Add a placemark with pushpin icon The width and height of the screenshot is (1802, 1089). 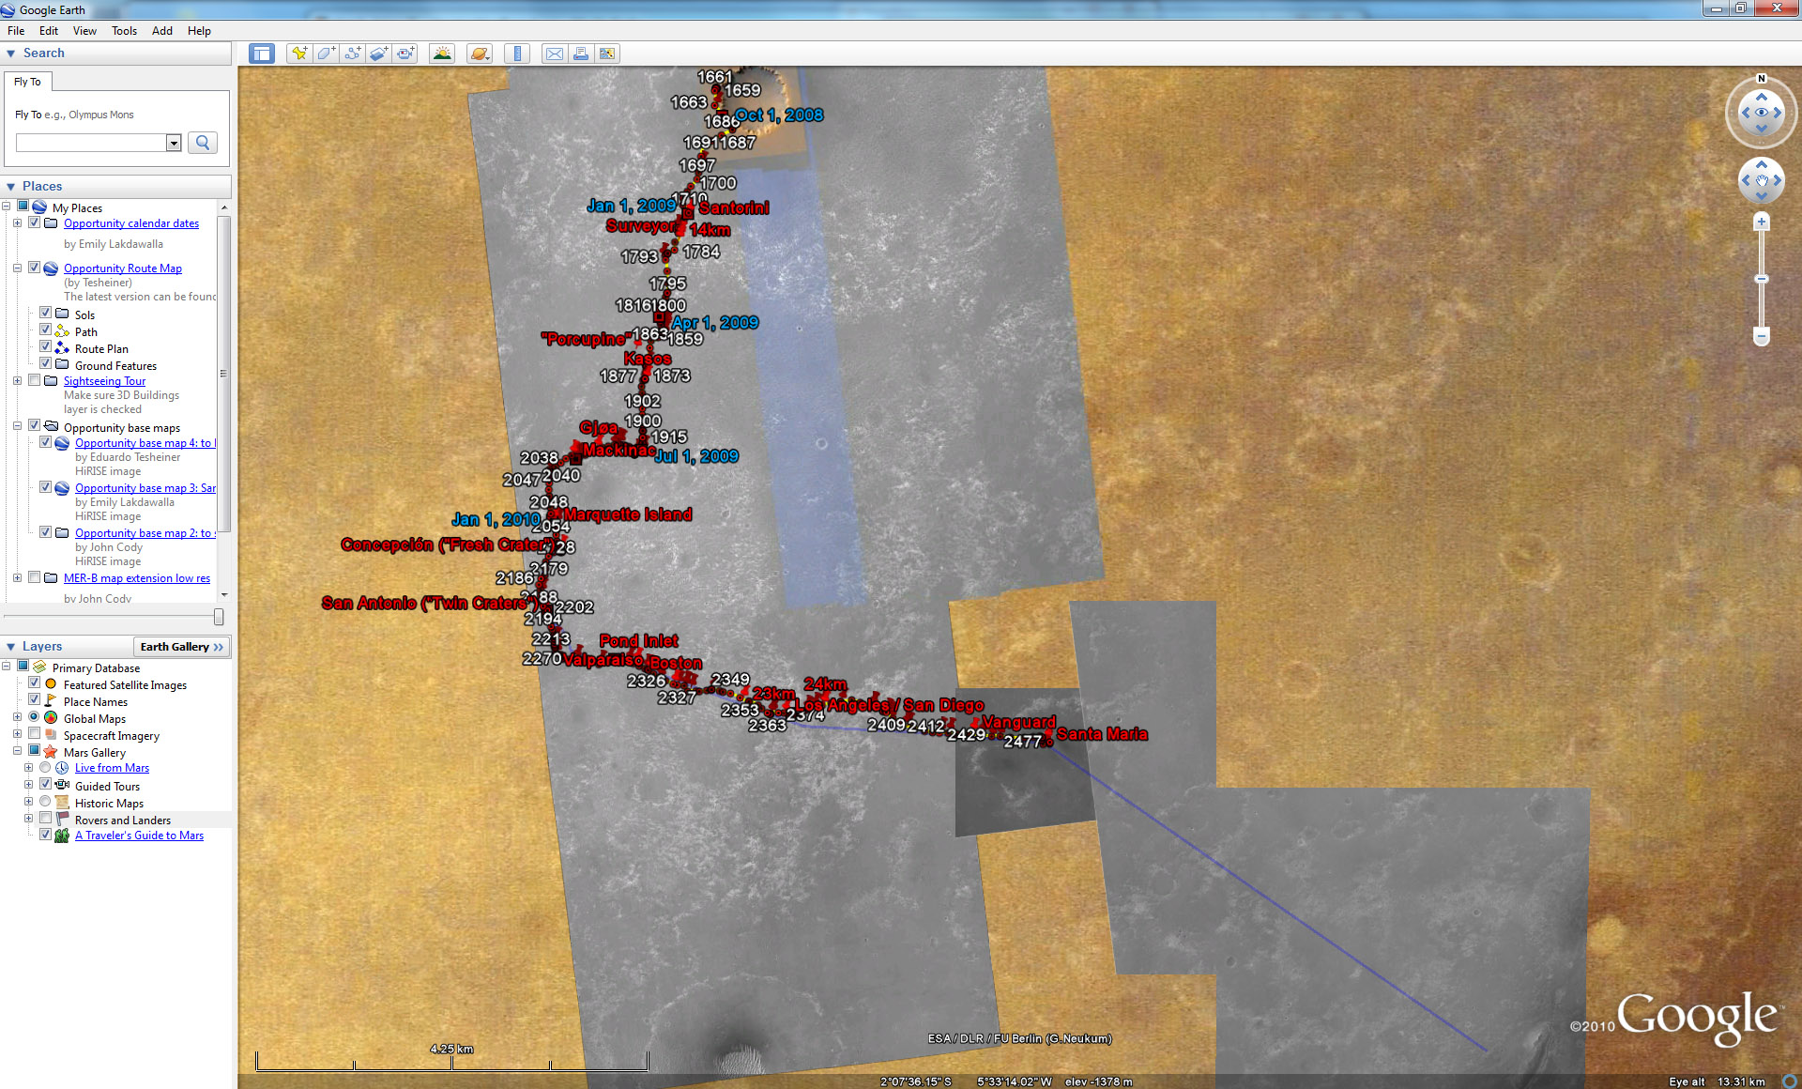tap(299, 54)
